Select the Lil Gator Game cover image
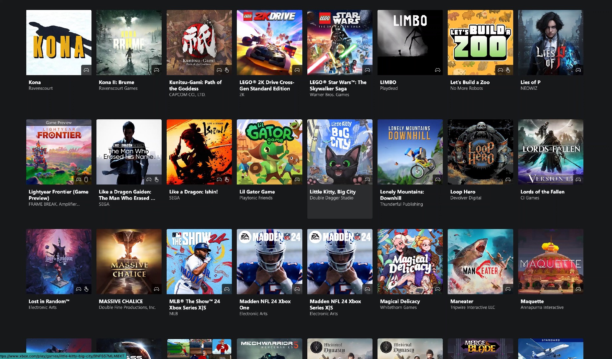The height and width of the screenshot is (359, 612). point(269,152)
